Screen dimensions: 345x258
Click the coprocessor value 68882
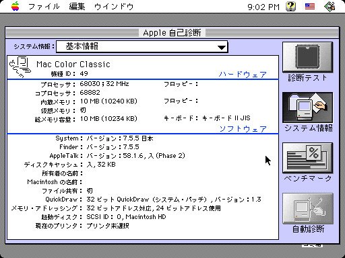pos(90,93)
